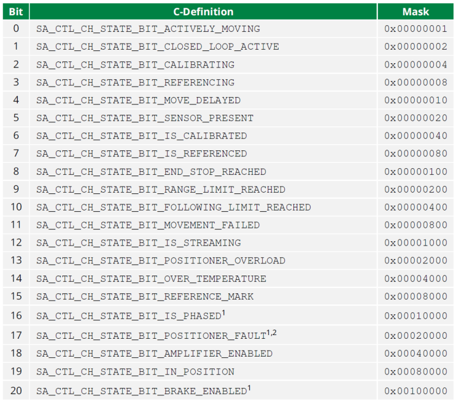Click bit number 7 cell

pyautogui.click(x=16, y=153)
